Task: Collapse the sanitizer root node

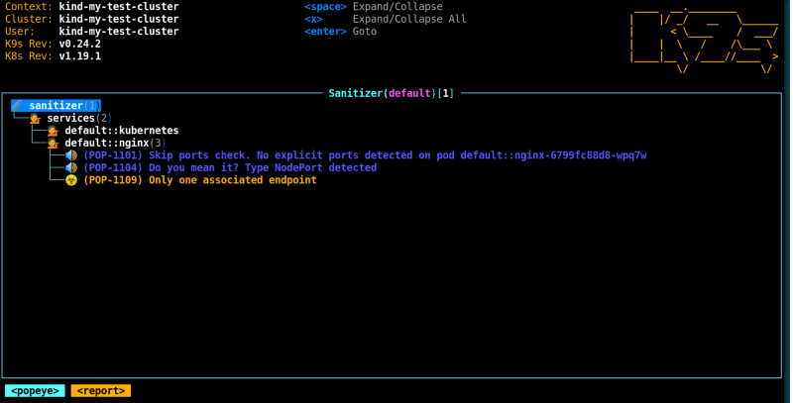Action: 64,106
